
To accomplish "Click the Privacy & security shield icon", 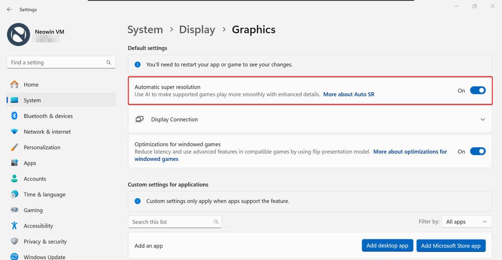I will [15, 241].
